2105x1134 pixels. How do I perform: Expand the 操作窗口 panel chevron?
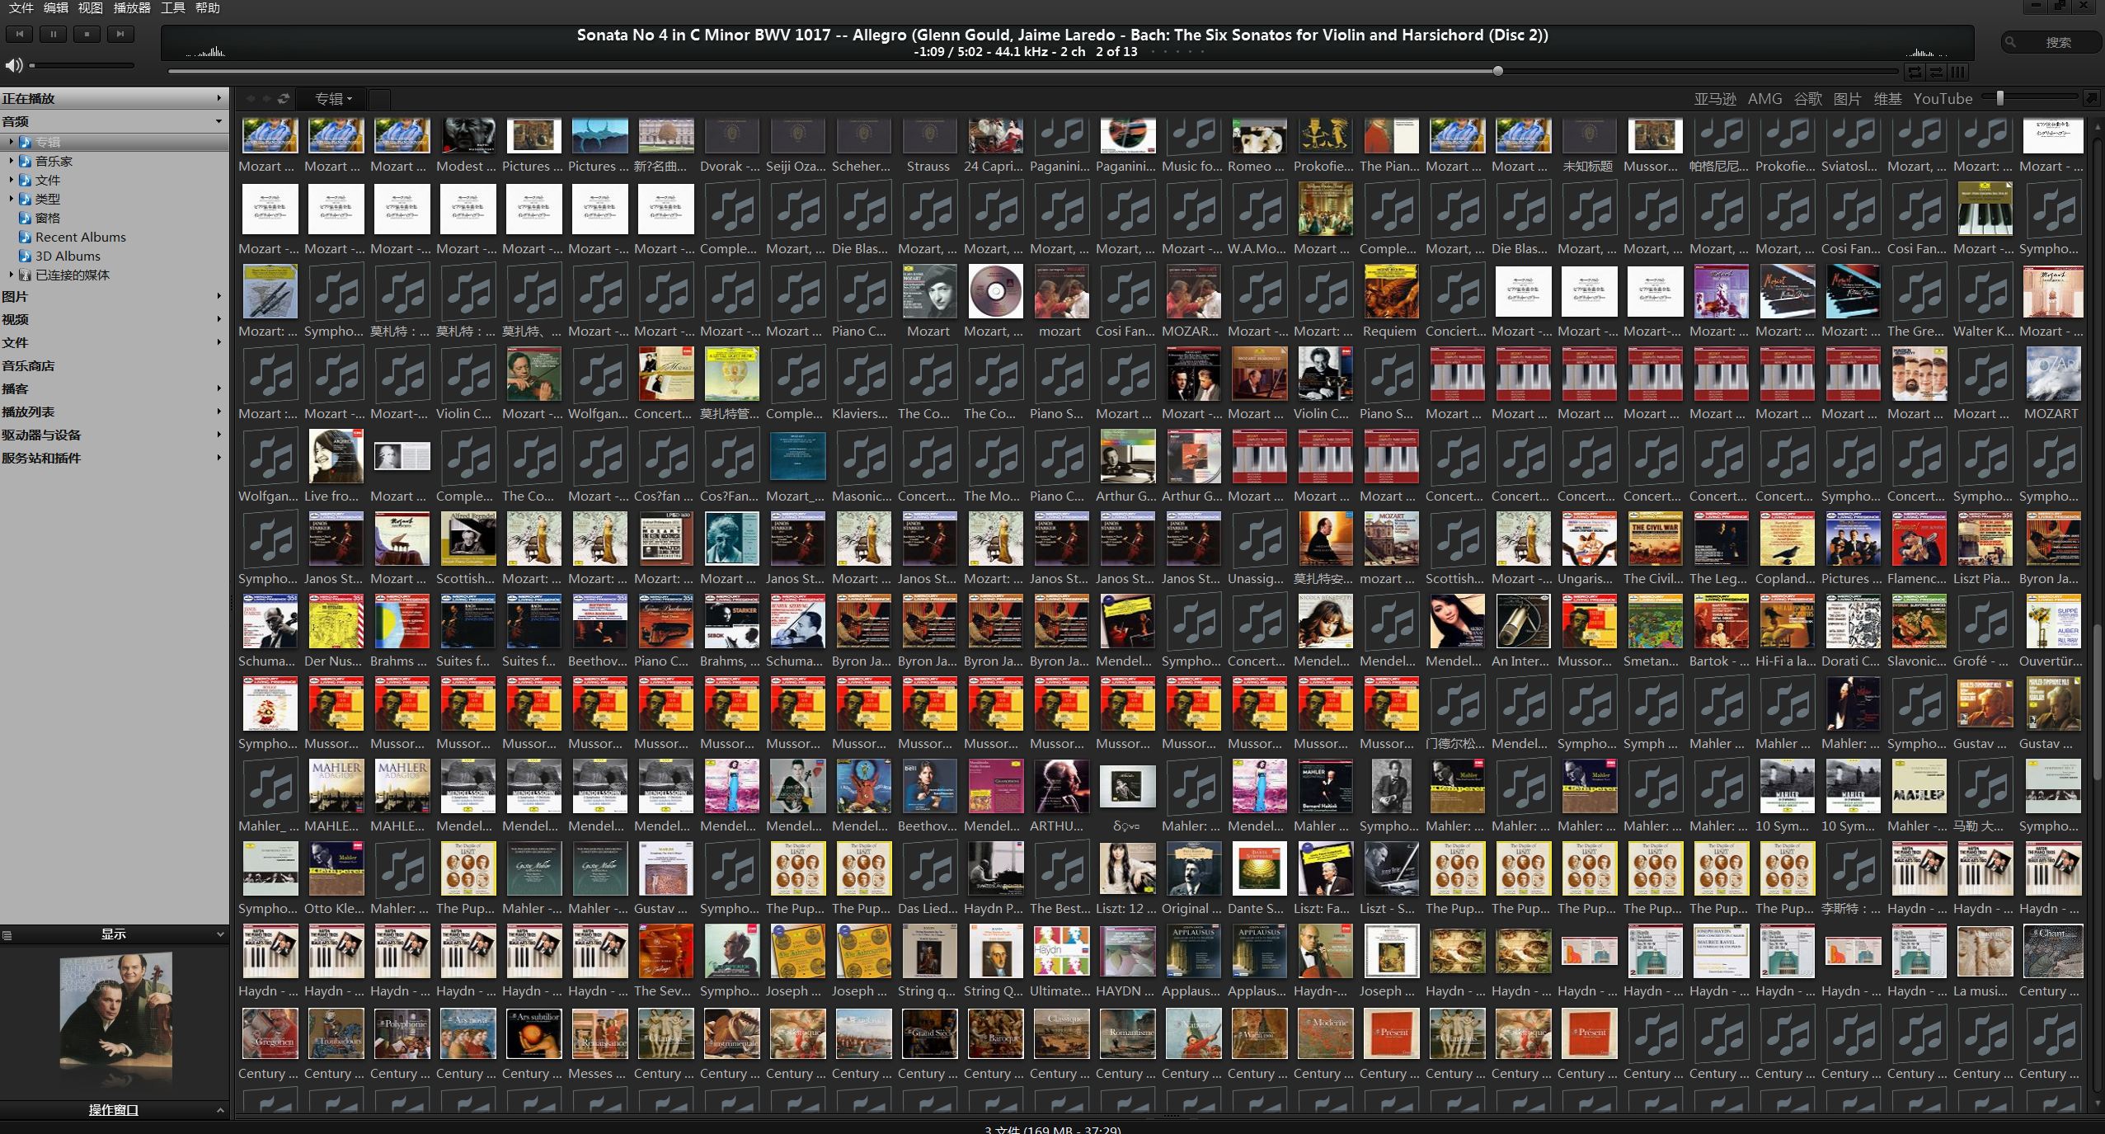click(220, 1110)
